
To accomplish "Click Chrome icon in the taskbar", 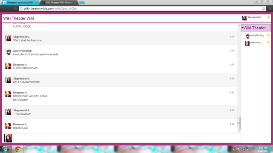I will [17, 149].
